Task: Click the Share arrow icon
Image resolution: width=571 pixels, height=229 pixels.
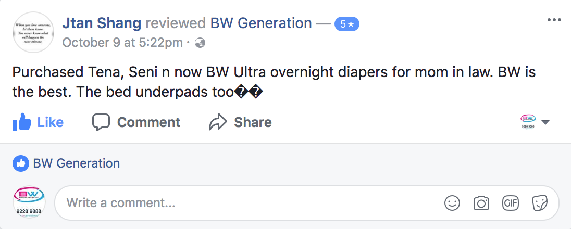Action: coord(217,122)
